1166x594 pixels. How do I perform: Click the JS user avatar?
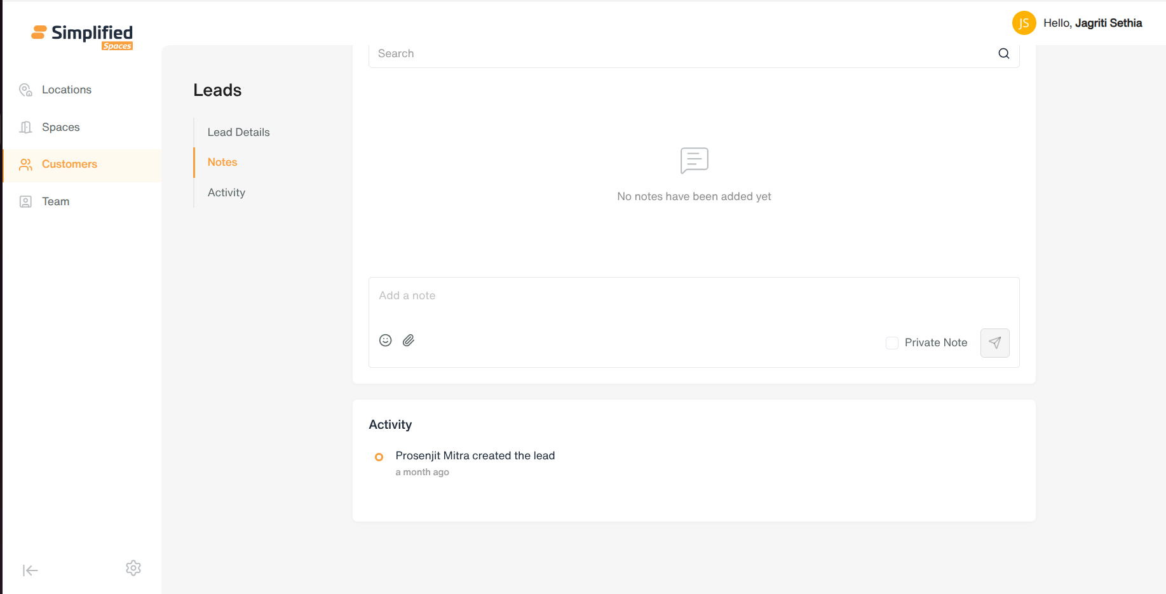(x=1024, y=24)
